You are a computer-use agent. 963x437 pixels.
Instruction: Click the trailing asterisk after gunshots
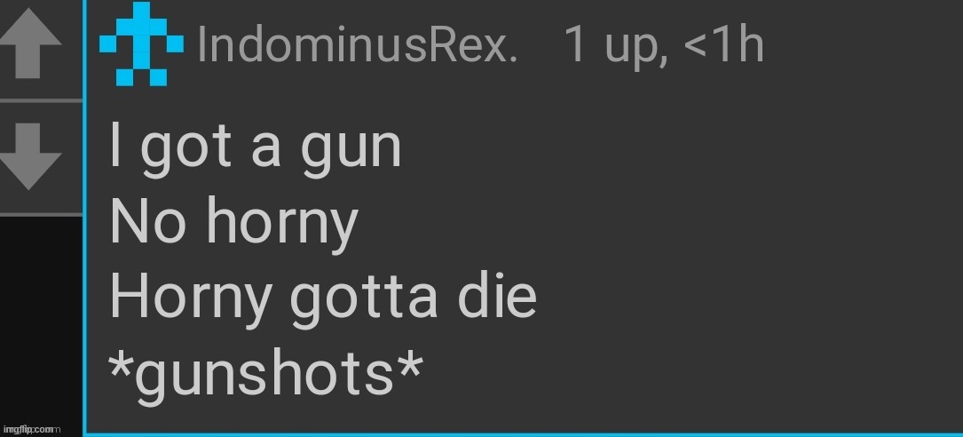tap(410, 366)
